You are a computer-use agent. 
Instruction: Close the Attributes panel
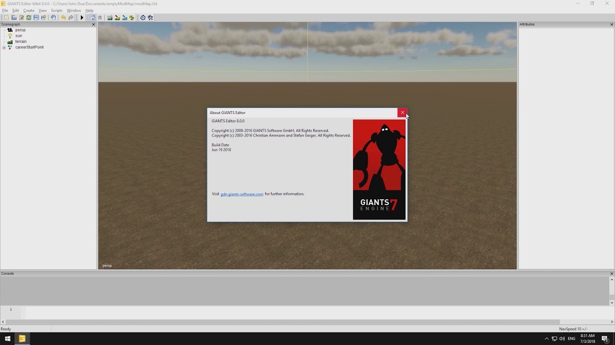coord(612,24)
